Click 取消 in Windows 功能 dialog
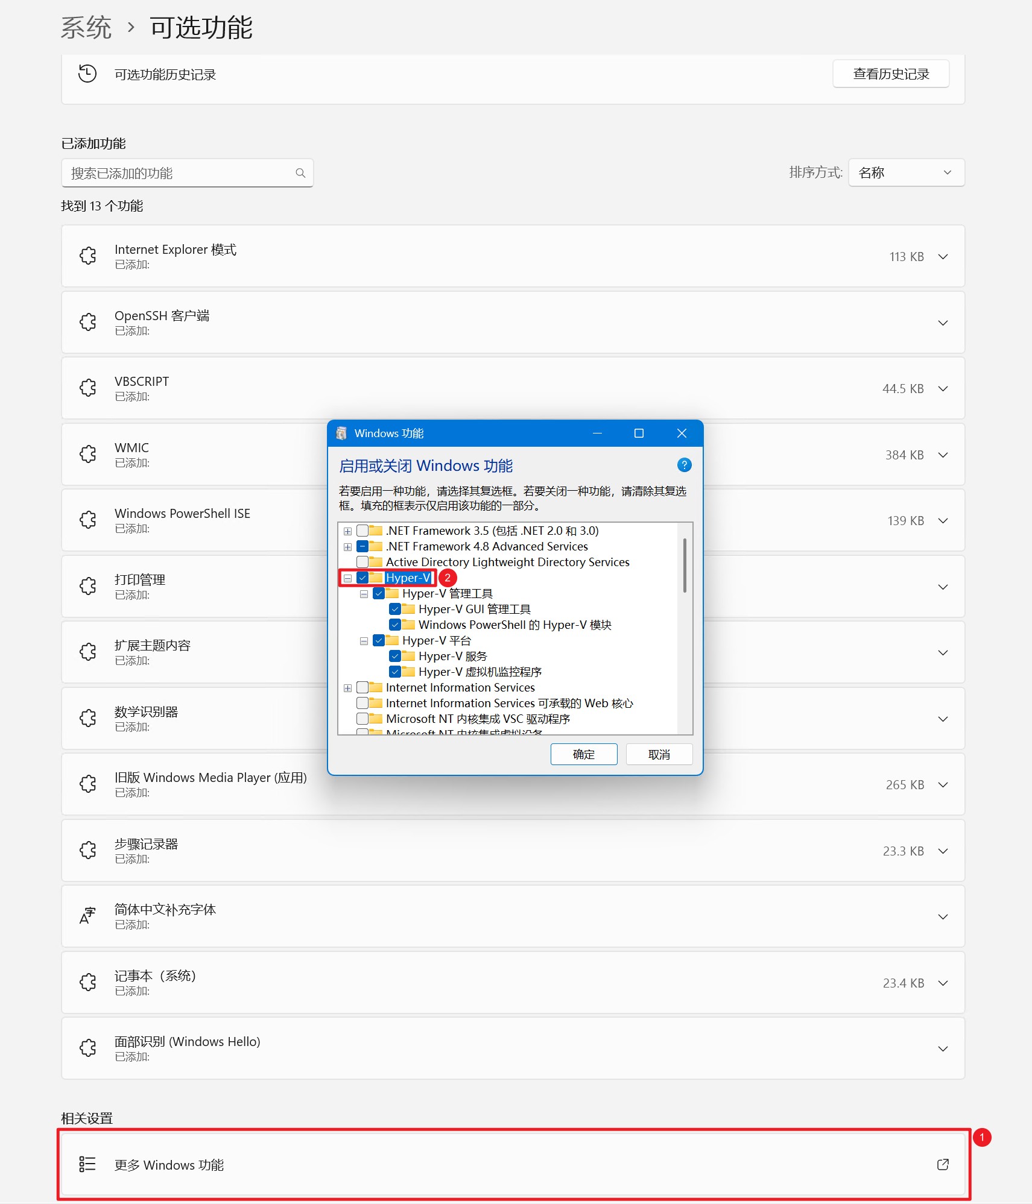1032x1204 pixels. pos(659,754)
